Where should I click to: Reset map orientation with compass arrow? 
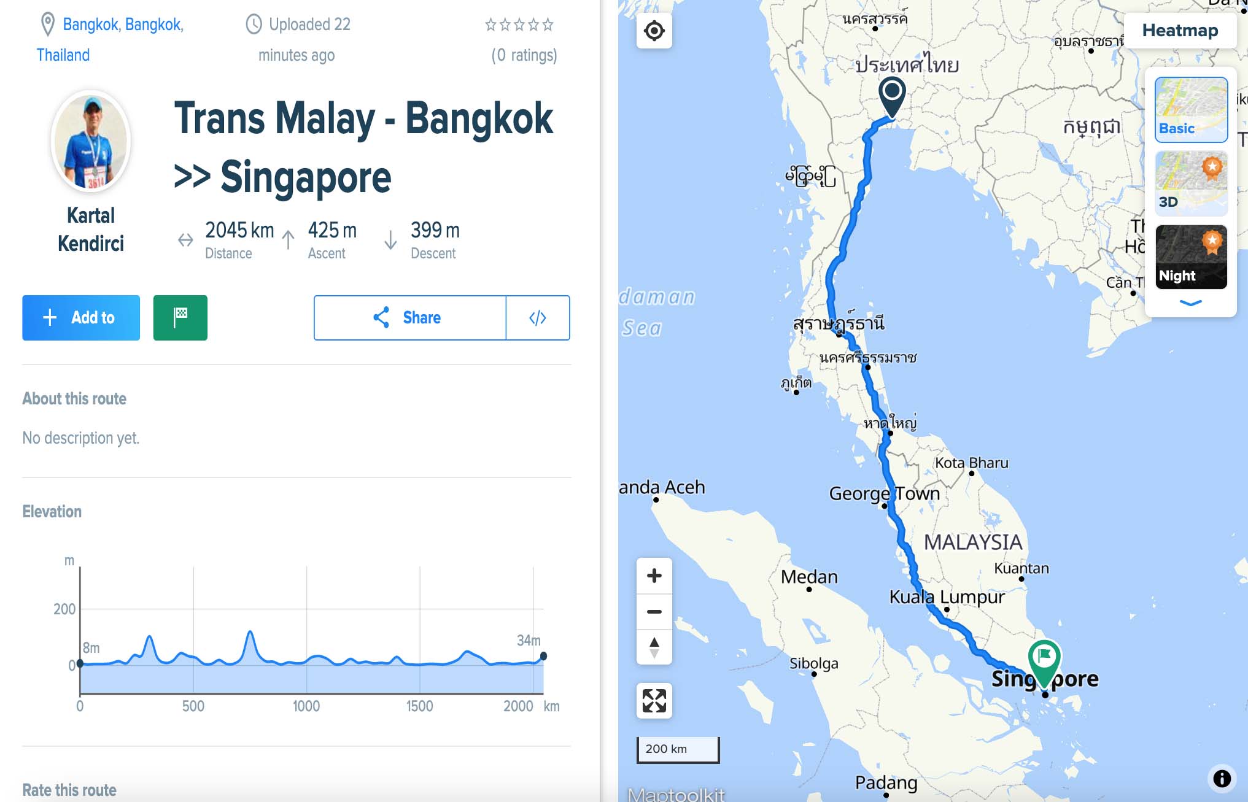654,647
